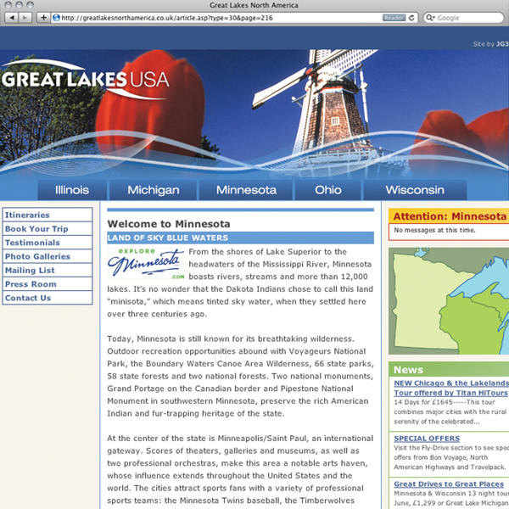Open the search magnifier dropdown

click(x=430, y=18)
